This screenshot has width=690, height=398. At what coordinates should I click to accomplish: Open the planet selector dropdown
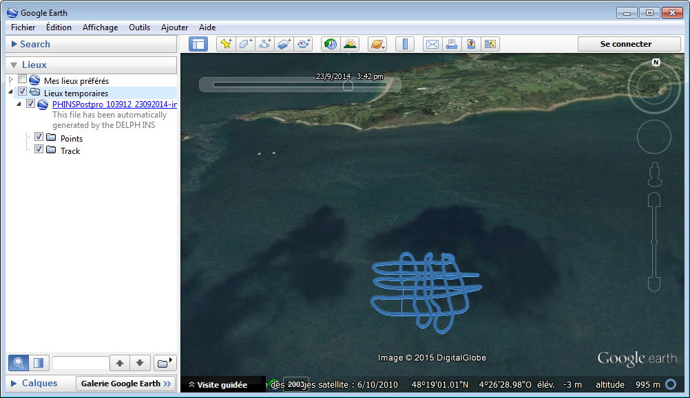tap(377, 44)
